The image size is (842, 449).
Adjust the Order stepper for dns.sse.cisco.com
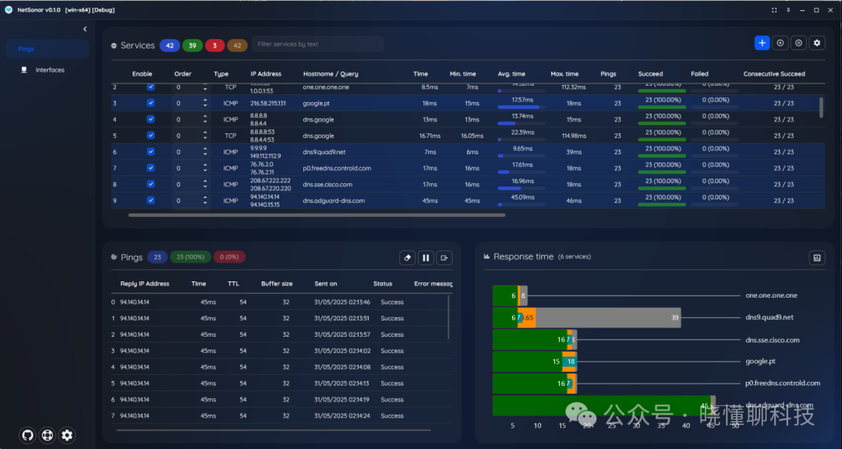coord(205,184)
